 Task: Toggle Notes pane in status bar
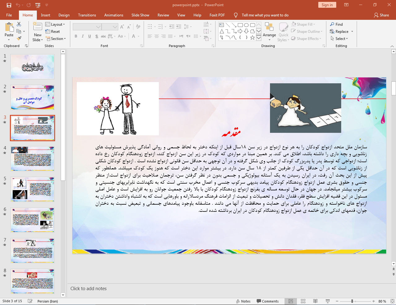coord(243,301)
